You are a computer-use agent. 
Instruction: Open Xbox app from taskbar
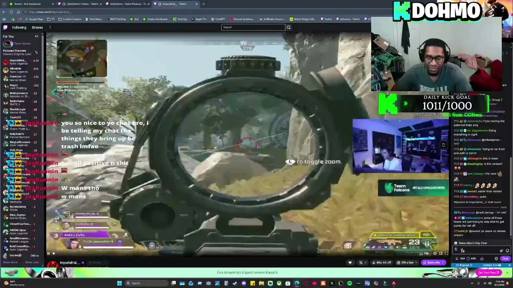pos(279,283)
